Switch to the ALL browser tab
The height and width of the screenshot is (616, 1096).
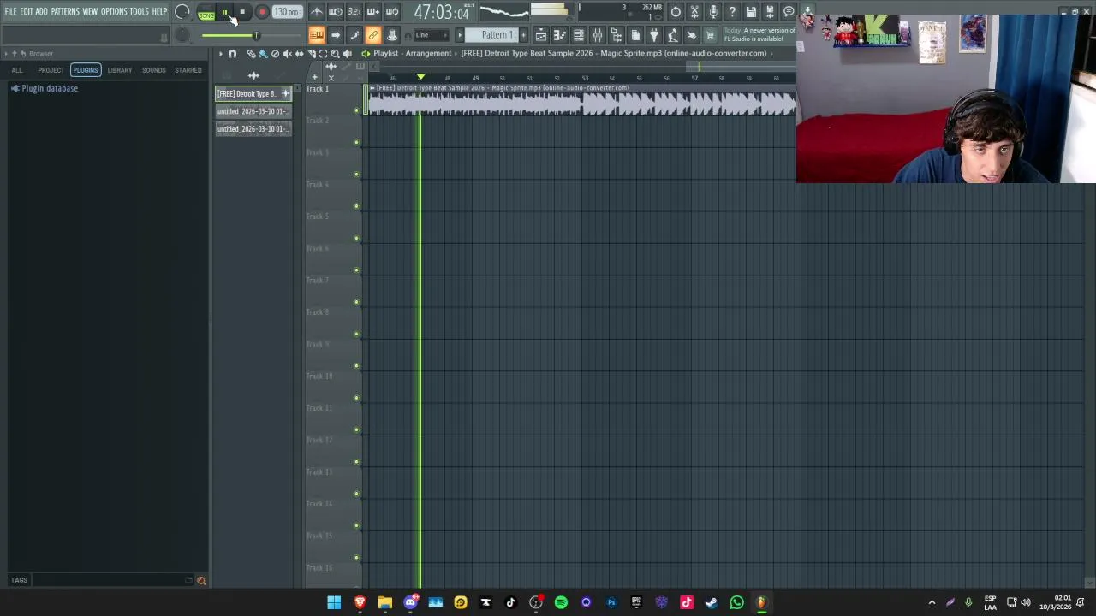click(x=17, y=70)
